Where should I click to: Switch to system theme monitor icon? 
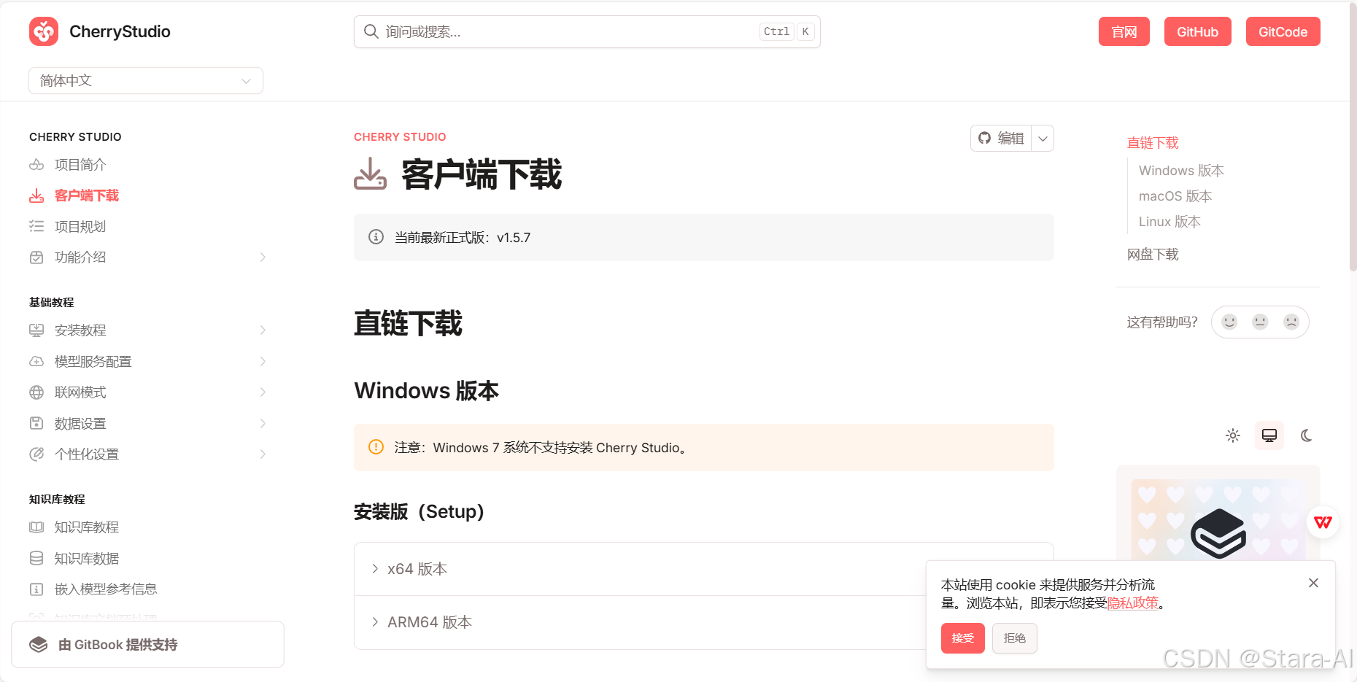(x=1269, y=435)
